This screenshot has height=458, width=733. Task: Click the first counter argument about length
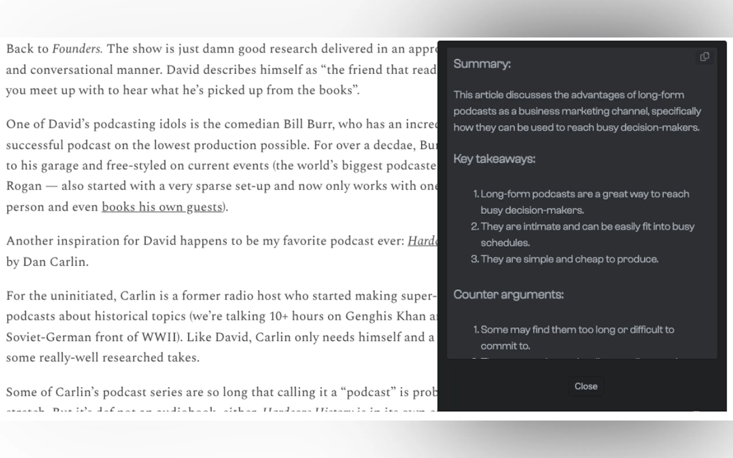coord(577,337)
